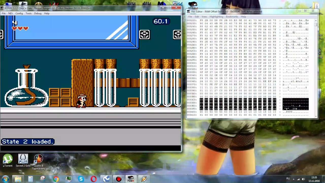Open the Debug menu in FCEUX

point(38,13)
